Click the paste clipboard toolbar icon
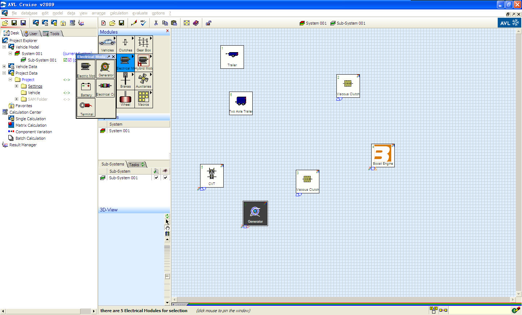Screen dimensions: 522x315 pos(174,23)
